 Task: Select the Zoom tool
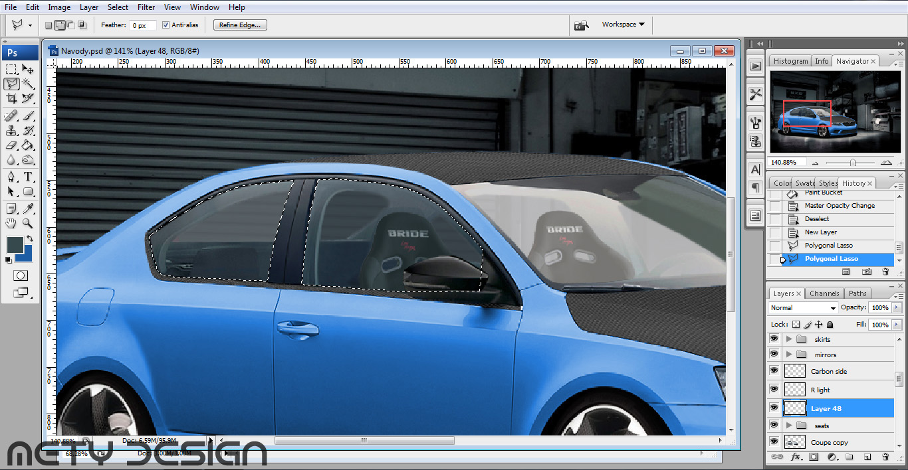(x=28, y=224)
